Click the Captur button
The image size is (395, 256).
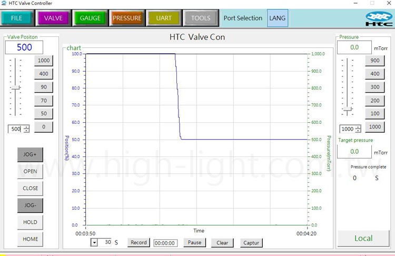tap(251, 243)
